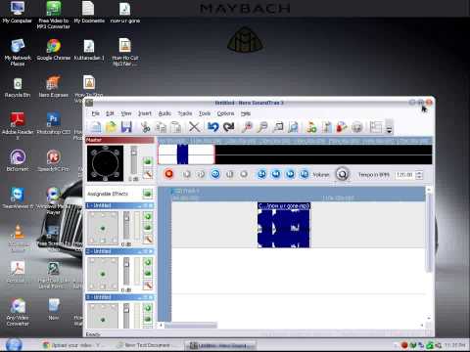Click the grey disc burn toolbar icon

[357, 127]
